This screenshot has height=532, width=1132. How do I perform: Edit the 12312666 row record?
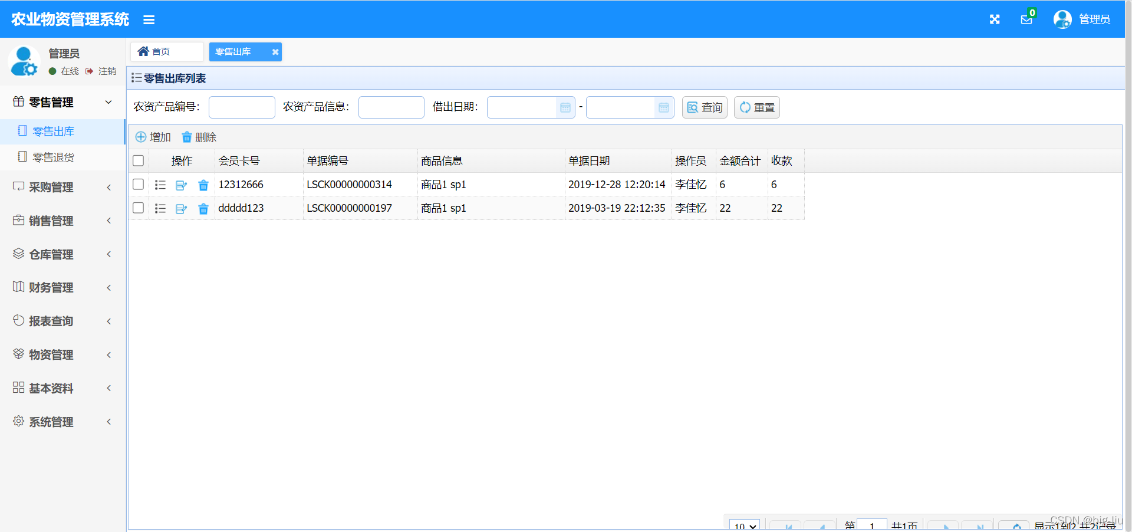[181, 185]
